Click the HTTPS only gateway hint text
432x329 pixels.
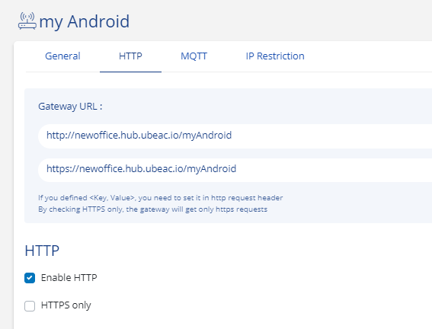coord(152,209)
